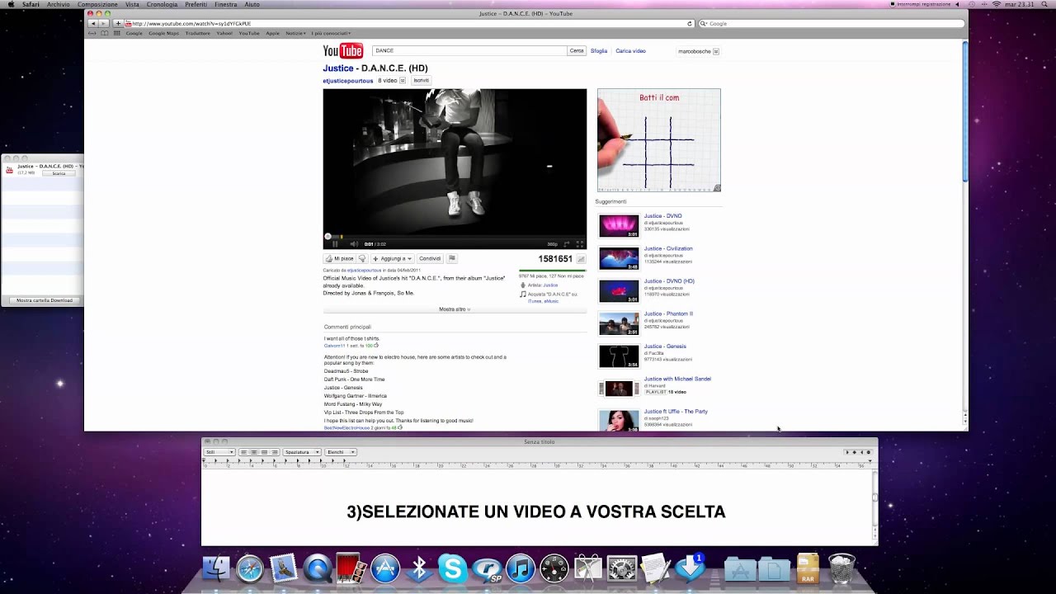Open the Composizione menu
The width and height of the screenshot is (1056, 594).
[x=97, y=4]
